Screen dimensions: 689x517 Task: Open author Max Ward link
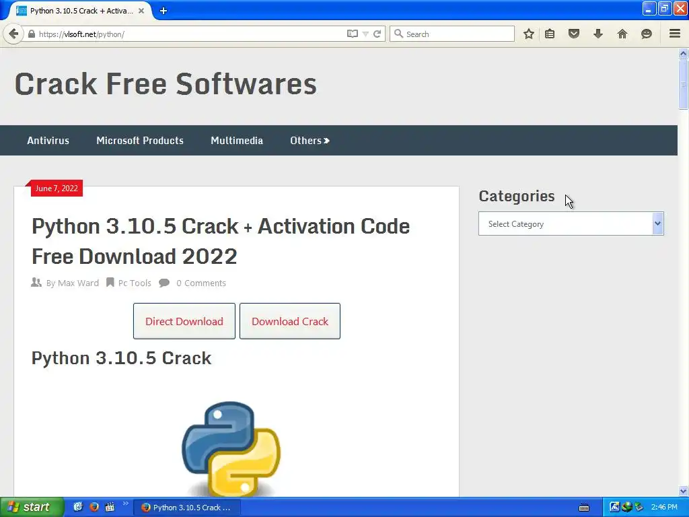[x=78, y=283]
